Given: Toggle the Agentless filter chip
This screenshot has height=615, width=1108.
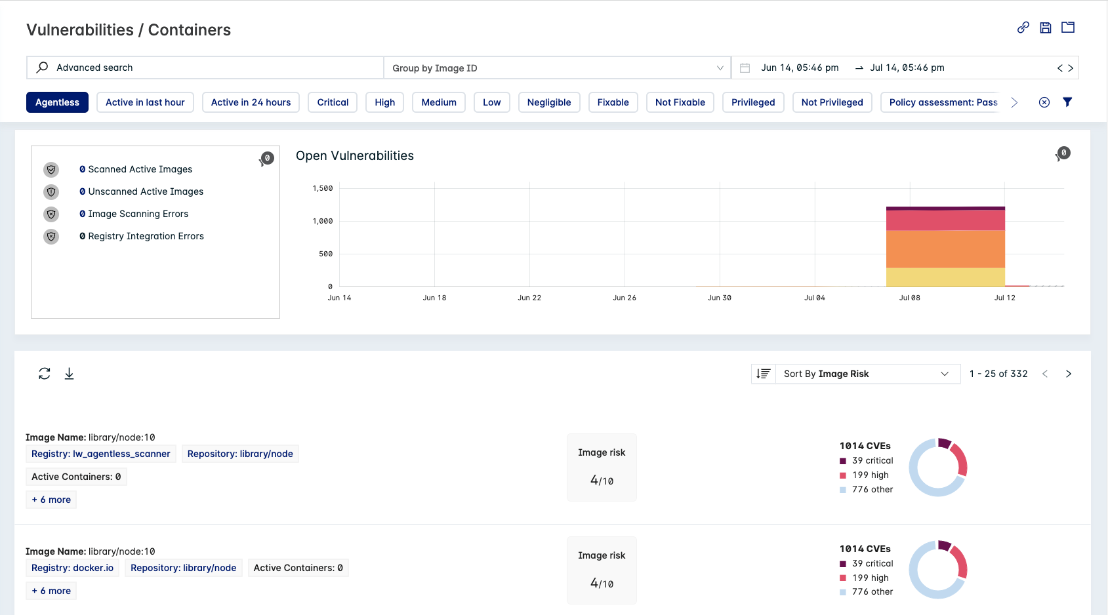Looking at the screenshot, I should pos(57,102).
